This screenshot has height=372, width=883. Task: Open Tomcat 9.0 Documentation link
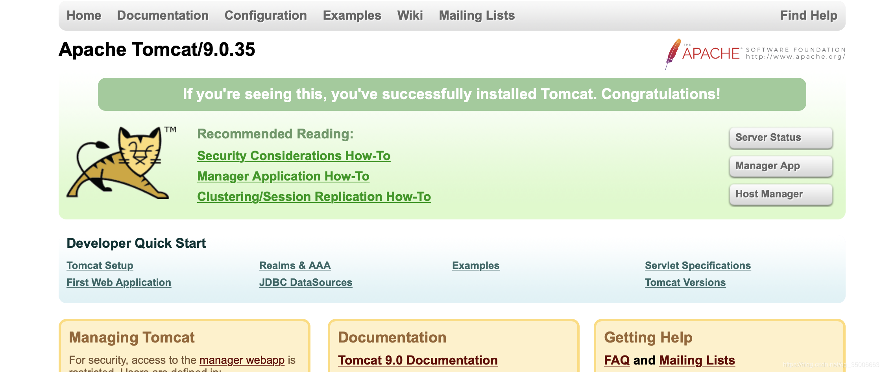(418, 360)
